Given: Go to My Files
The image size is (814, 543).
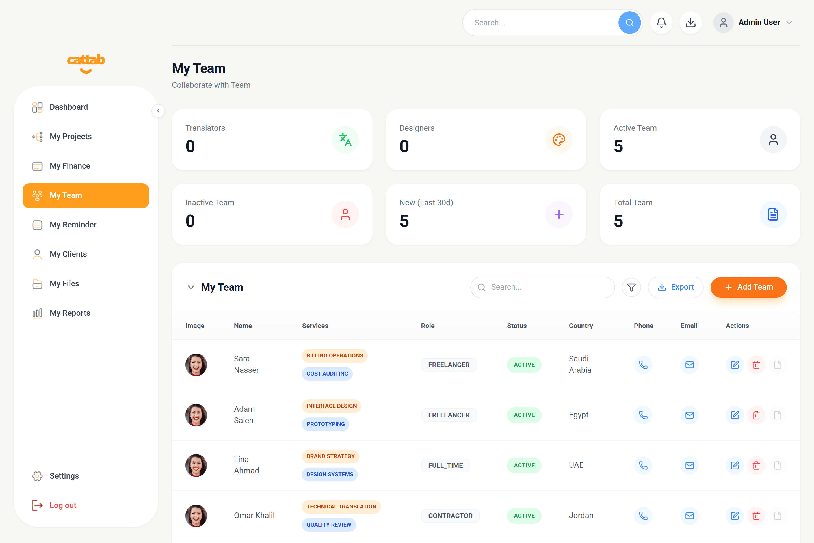Looking at the screenshot, I should pos(86,284).
